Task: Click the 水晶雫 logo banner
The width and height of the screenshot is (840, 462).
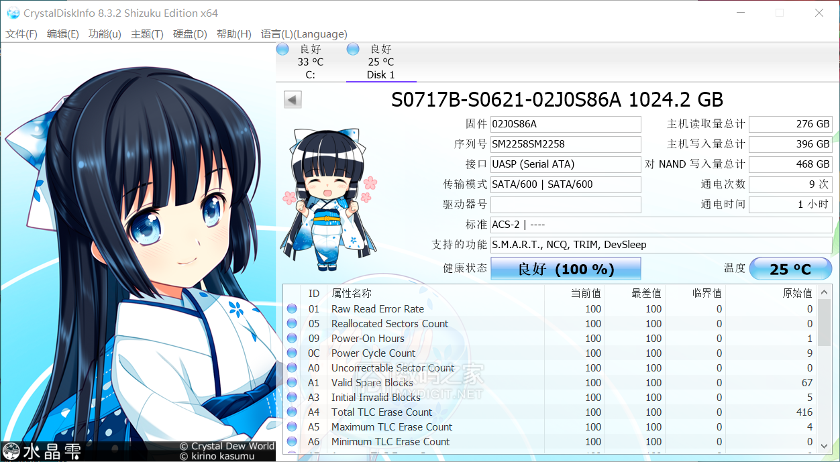Action: point(42,452)
